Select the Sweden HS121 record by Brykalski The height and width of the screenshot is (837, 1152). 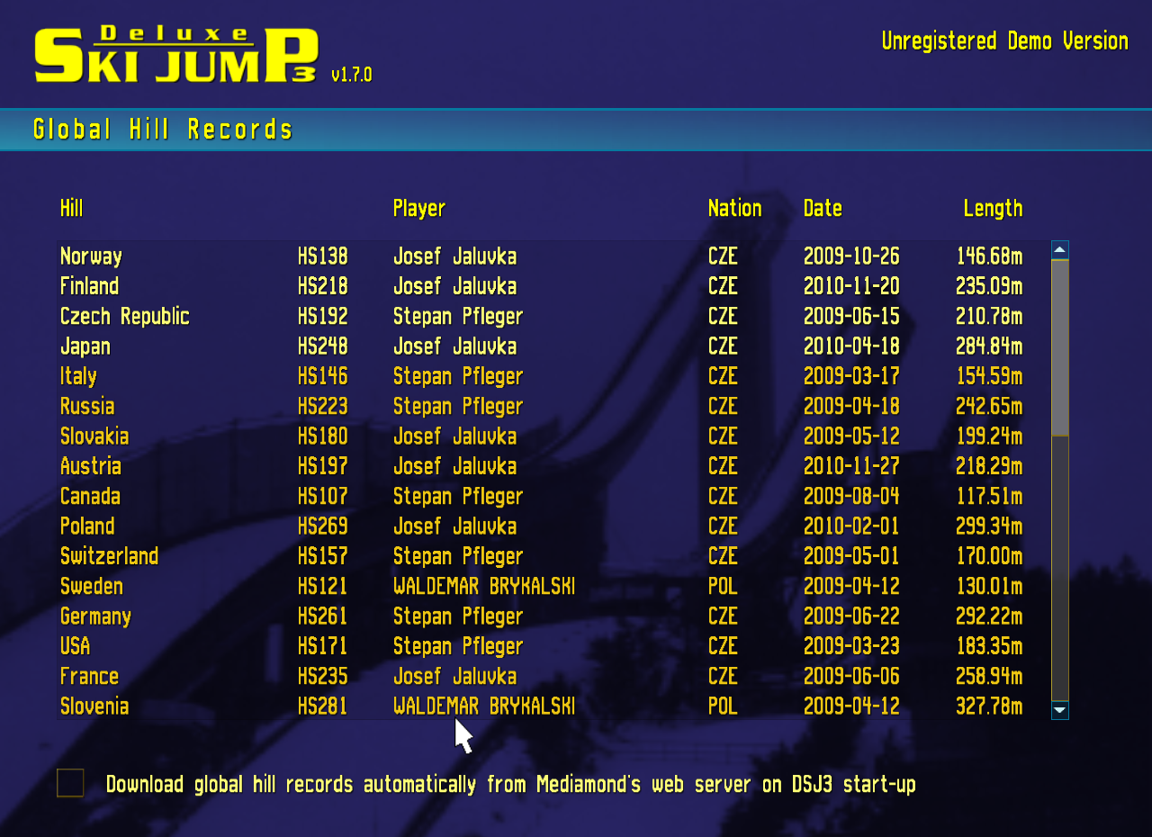coord(540,587)
